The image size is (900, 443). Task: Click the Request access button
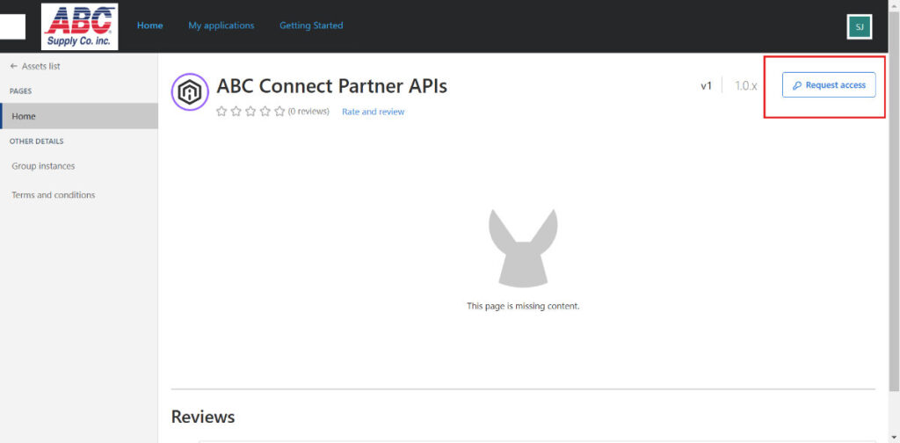point(829,85)
